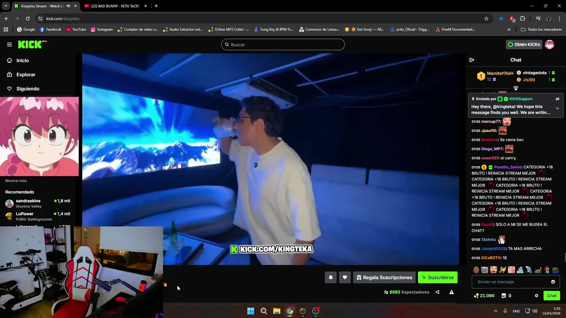
Task: Bookmark this page with star icon
Action: point(486,19)
